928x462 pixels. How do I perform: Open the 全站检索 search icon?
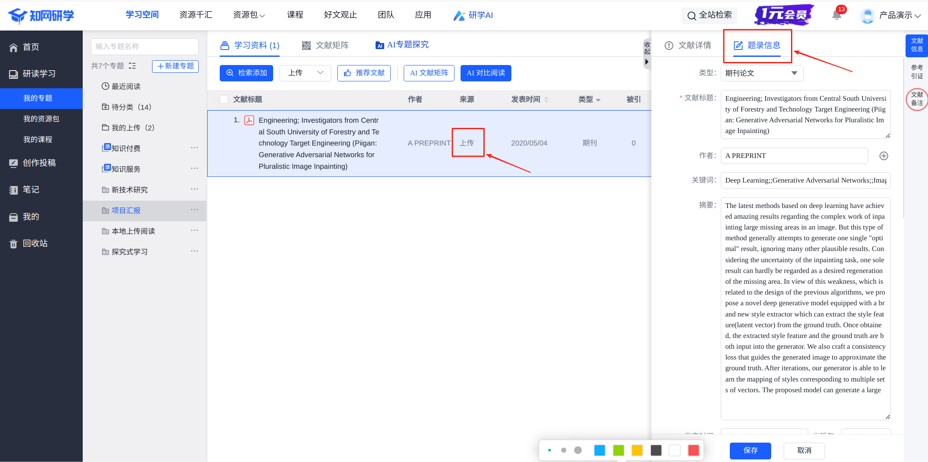coord(692,16)
